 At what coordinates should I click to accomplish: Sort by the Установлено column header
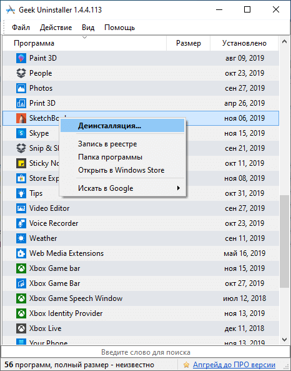coord(244,43)
